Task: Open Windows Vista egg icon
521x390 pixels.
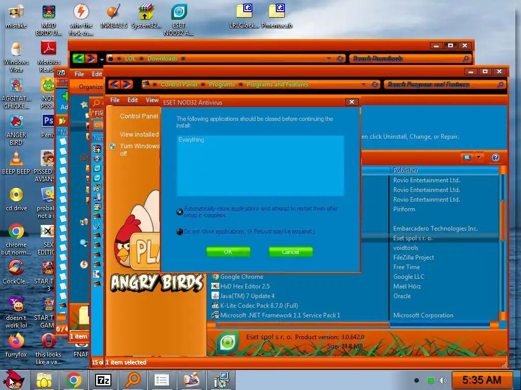Action: 16,57
